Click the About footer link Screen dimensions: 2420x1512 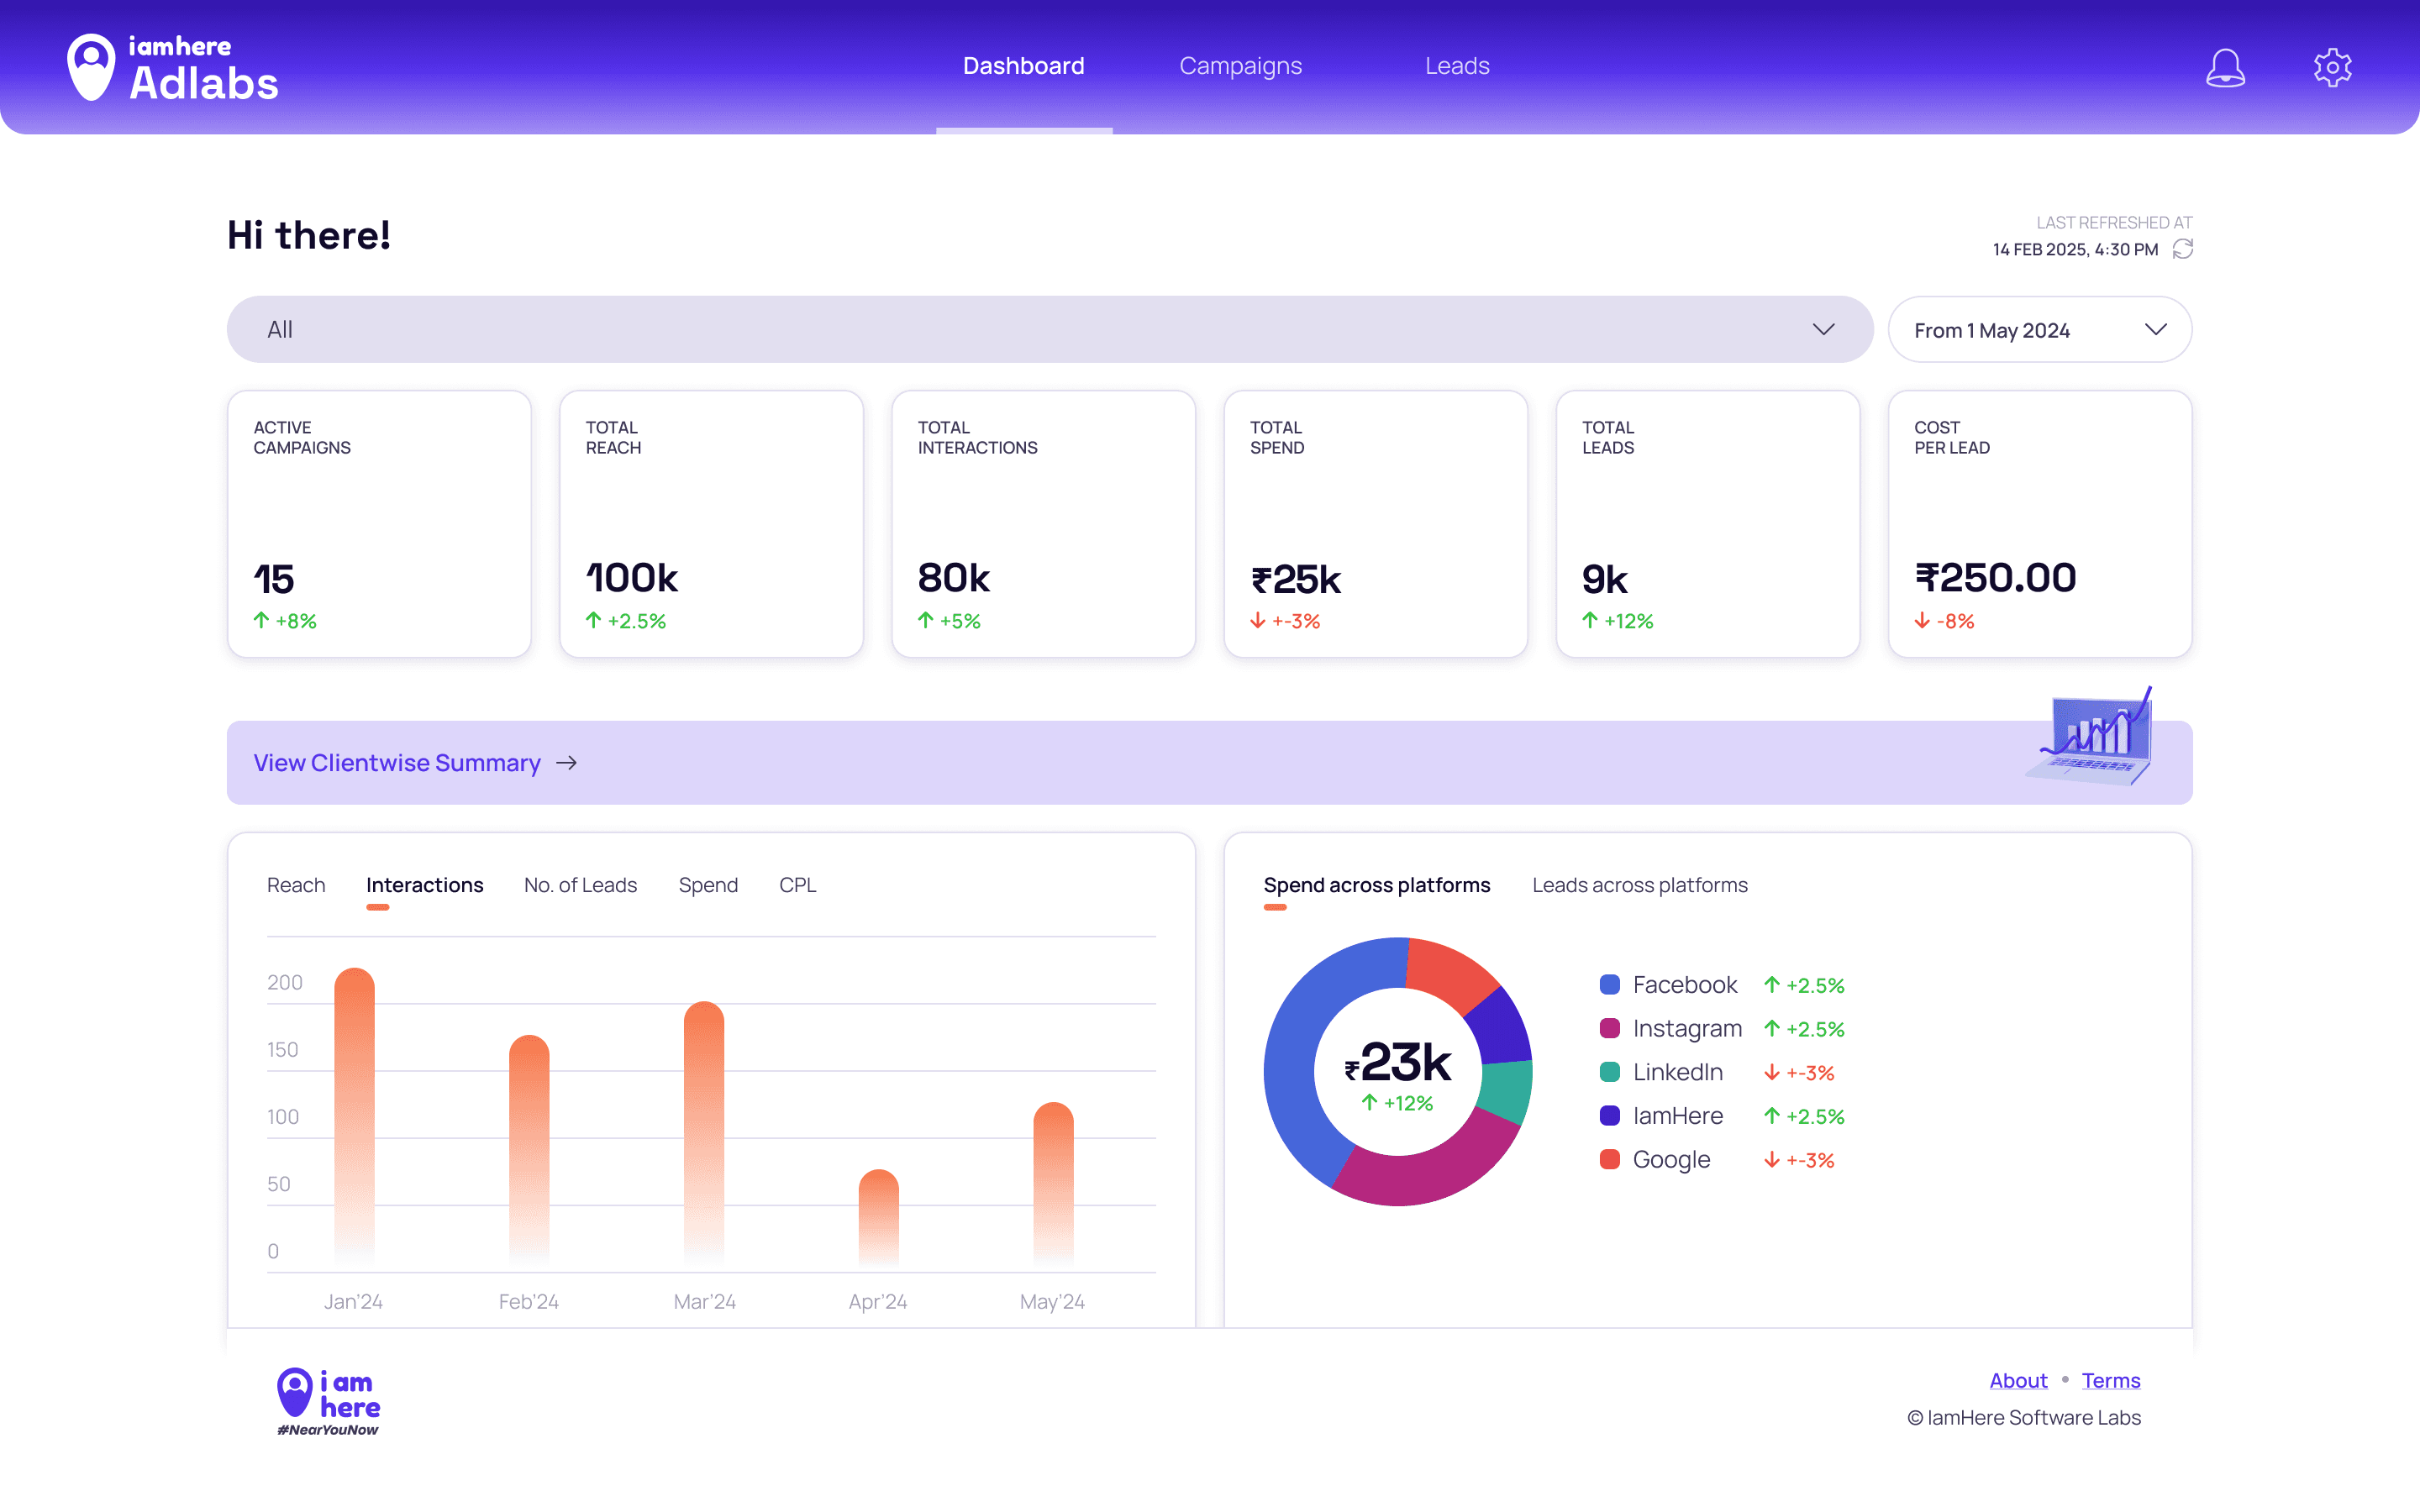(x=2018, y=1380)
